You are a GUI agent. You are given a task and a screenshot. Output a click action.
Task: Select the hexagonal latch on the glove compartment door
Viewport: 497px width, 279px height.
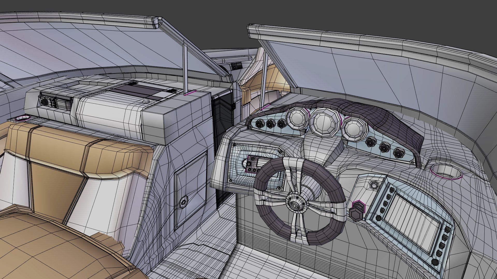(184, 202)
